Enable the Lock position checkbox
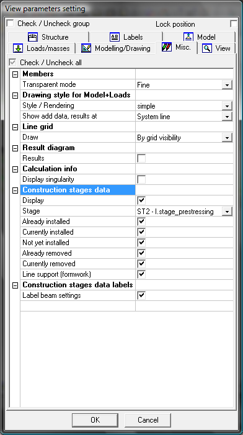 click(234, 24)
